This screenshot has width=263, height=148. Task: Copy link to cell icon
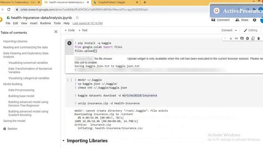[236, 38]
